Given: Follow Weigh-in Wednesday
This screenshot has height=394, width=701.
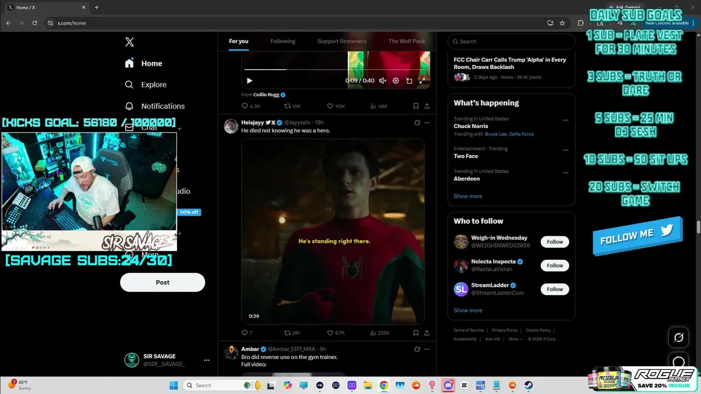Looking at the screenshot, I should point(555,242).
